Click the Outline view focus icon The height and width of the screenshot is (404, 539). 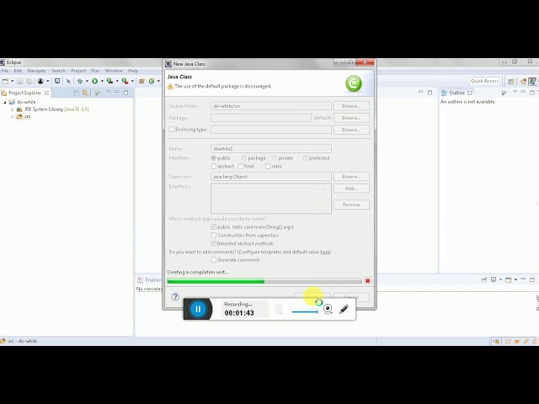coord(504,93)
